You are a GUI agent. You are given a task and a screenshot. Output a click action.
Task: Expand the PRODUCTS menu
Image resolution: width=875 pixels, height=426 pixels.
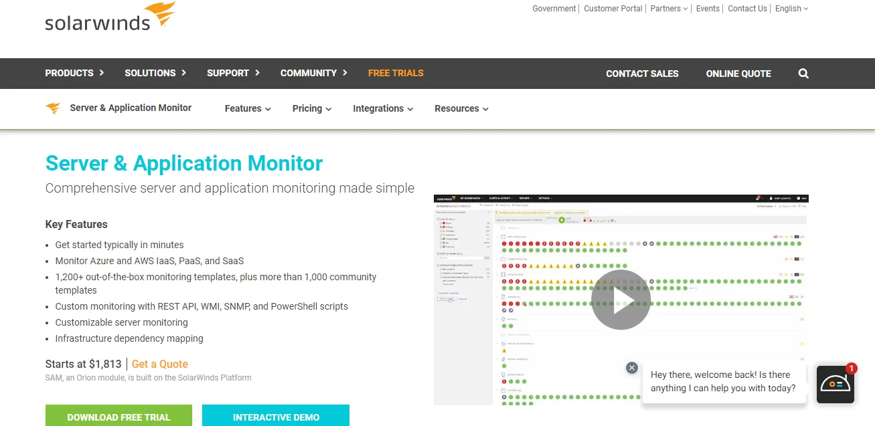click(74, 73)
